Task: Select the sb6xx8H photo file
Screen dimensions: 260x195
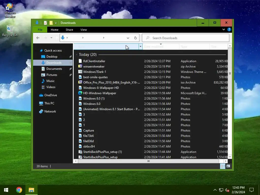Action: tap(89, 147)
